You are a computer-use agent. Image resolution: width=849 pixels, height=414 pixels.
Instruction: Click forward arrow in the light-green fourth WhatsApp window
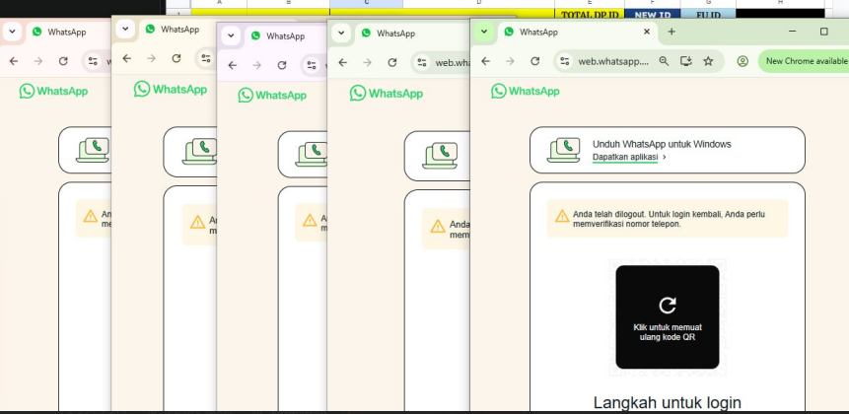(x=368, y=62)
